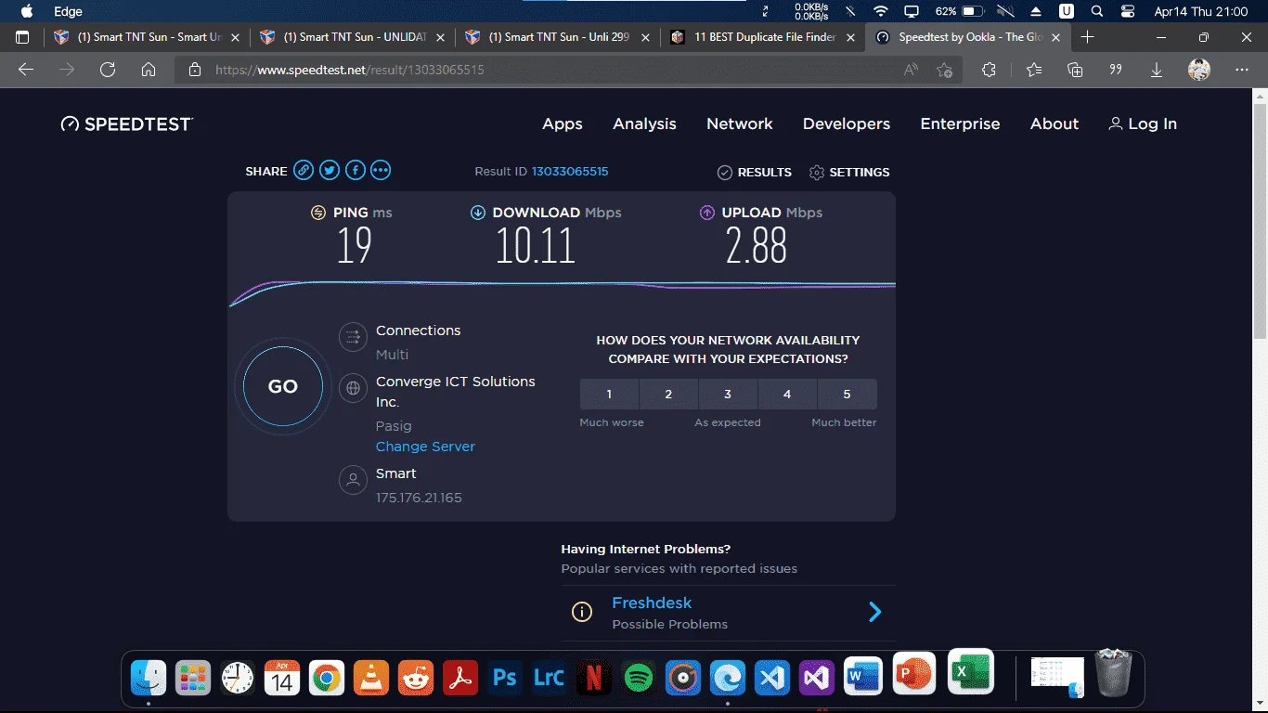1268x713 pixels.
Task: Open the Downloads panel
Action: tap(1157, 70)
